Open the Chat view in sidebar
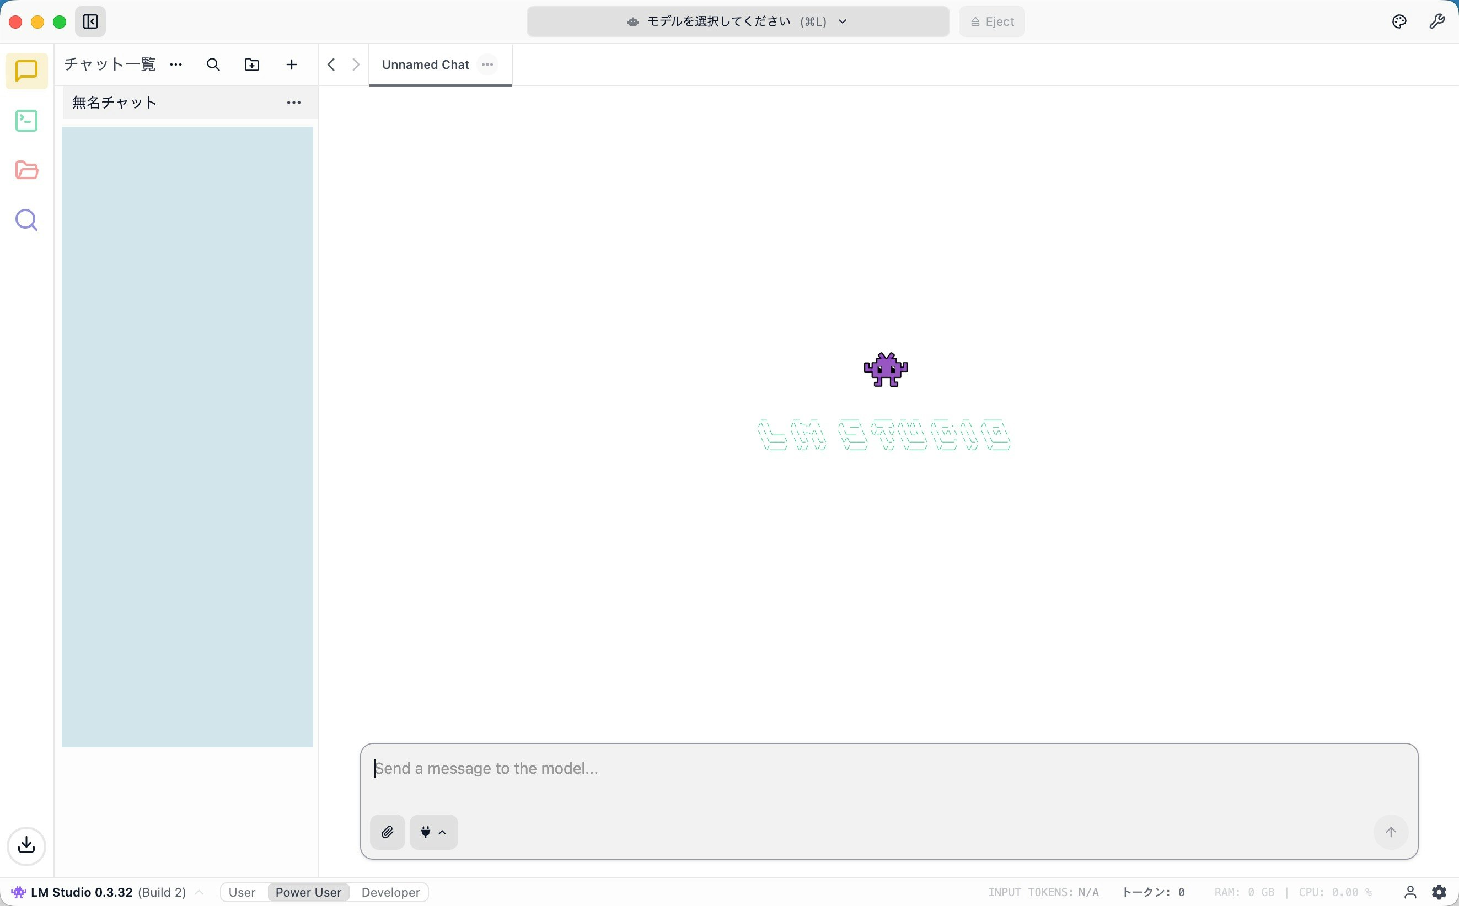 [x=26, y=71]
